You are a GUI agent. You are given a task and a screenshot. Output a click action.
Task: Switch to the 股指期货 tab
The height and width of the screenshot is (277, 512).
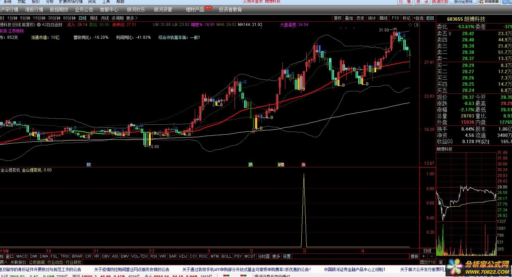(59, 10)
